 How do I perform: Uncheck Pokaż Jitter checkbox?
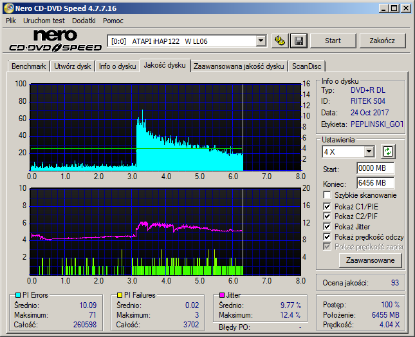(x=327, y=226)
